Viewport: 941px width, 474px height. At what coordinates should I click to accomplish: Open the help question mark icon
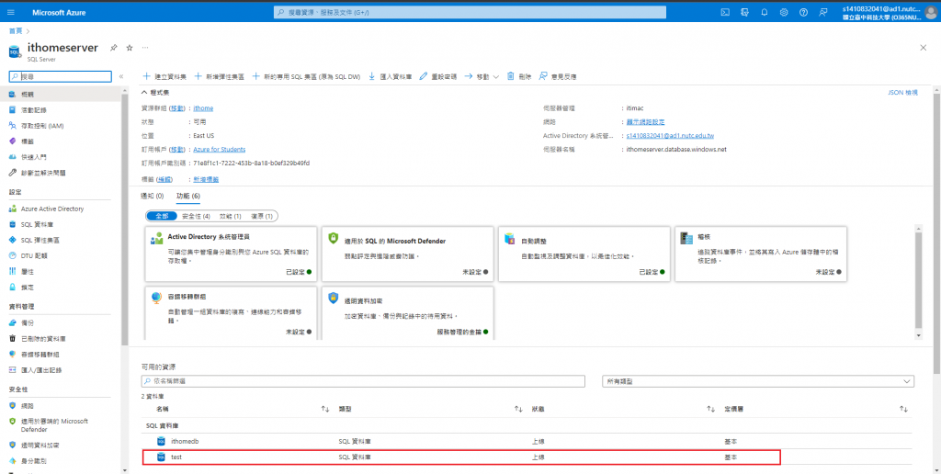point(803,12)
